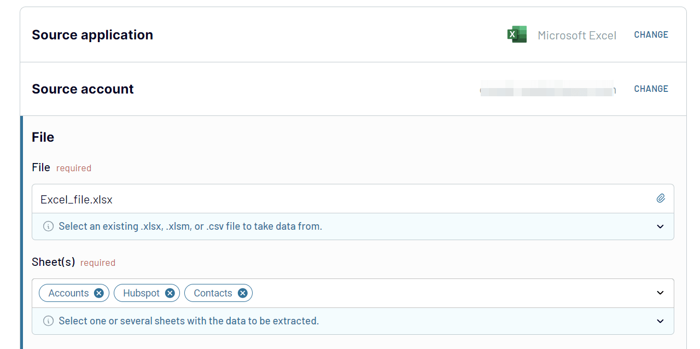Screen dimensions: 700x349
Task: Click the paperclip attach file icon
Action: coord(661,199)
